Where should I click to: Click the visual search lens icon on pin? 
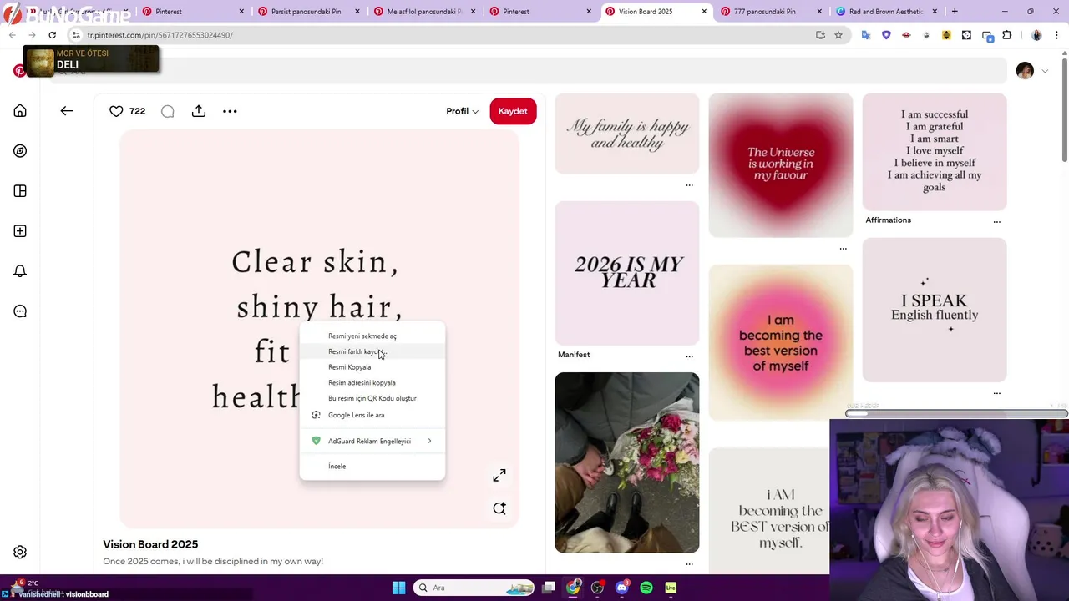499,508
